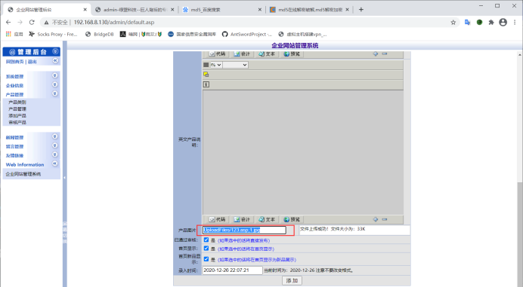Click the 不安全 security warning icon

46,23
